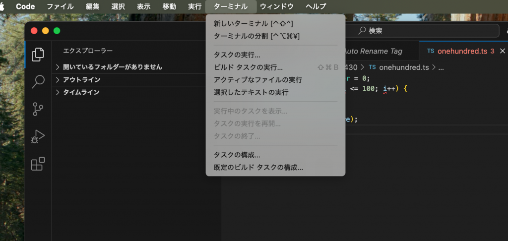Viewport: 508px width, 241px height.
Task: Open the Code application menu
Action: (25, 6)
